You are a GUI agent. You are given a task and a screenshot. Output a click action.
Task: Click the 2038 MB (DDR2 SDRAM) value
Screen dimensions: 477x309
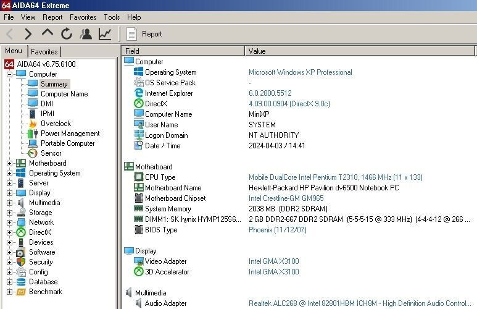(288, 209)
